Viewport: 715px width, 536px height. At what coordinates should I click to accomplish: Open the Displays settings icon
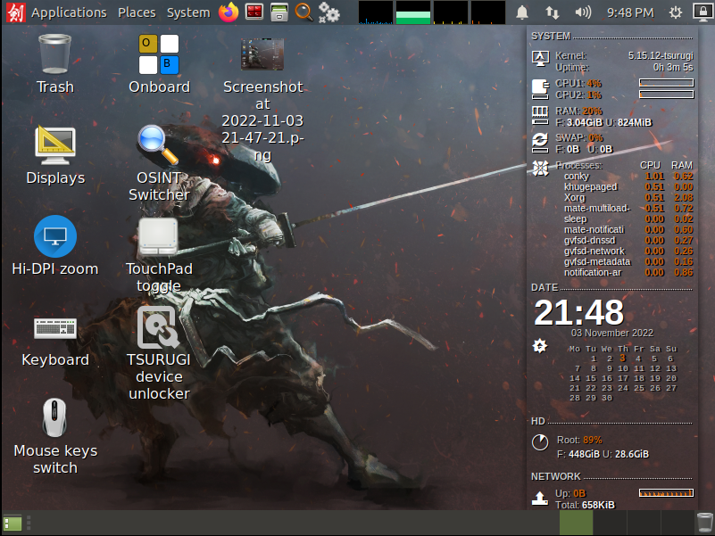pos(55,145)
